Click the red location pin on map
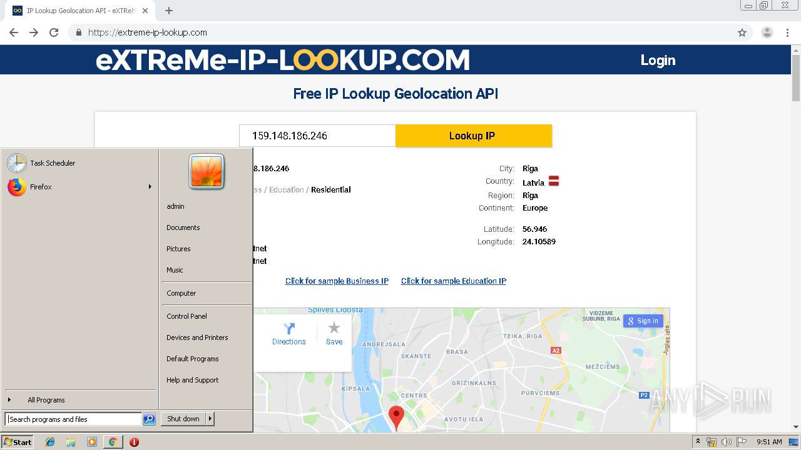 pos(396,417)
